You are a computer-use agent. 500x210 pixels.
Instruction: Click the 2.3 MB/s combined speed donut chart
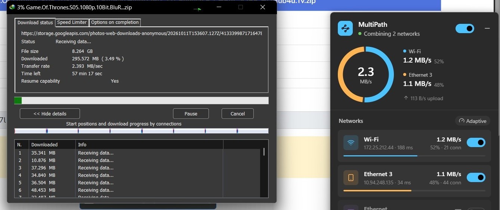365,74
